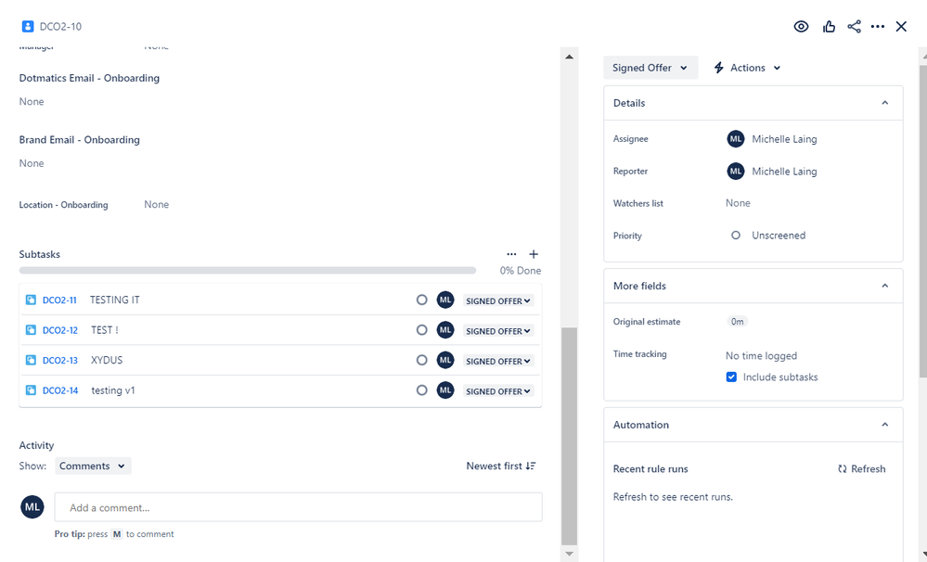
Task: Collapse the More fields section
Action: tap(885, 286)
